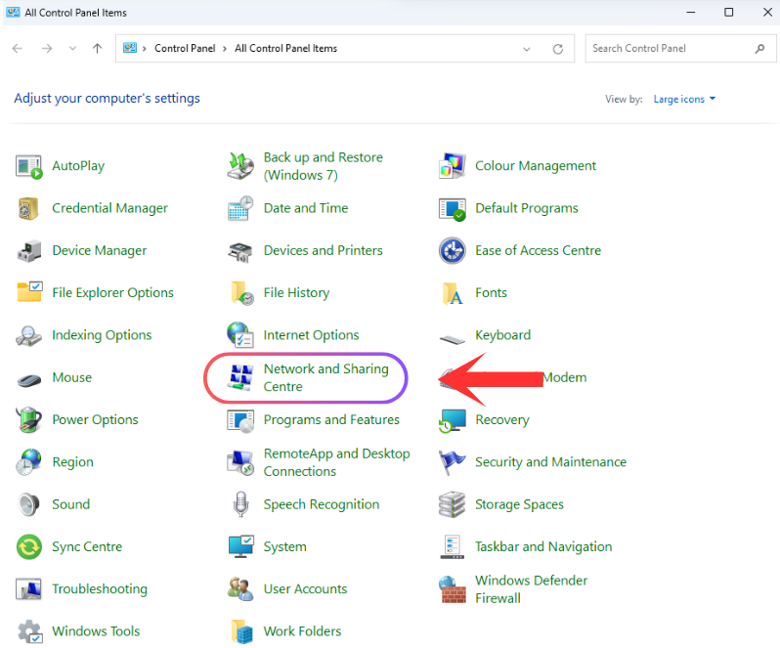Viewport: 780px width, 648px height.
Task: Click the Default Programs icon
Action: coord(453,209)
